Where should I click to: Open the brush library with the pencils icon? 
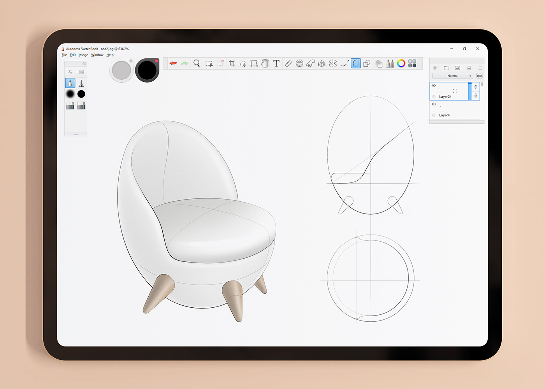pyautogui.click(x=390, y=63)
